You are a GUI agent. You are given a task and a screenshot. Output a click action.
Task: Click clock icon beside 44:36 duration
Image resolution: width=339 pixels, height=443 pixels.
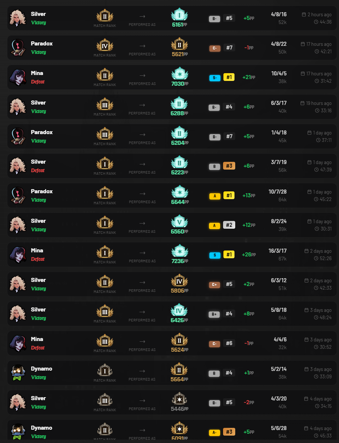coord(316,22)
